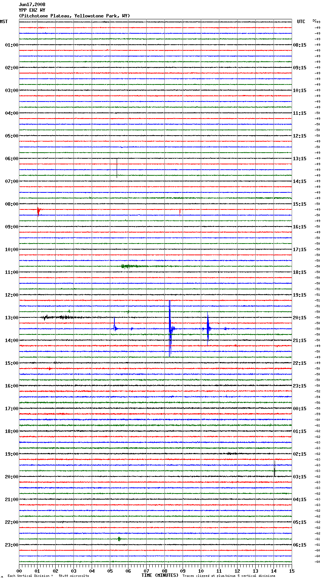Image resolution: width=322 pixels, height=581 pixels.
Task: Click the Pitchstone Plateau location title
Action: (74, 16)
